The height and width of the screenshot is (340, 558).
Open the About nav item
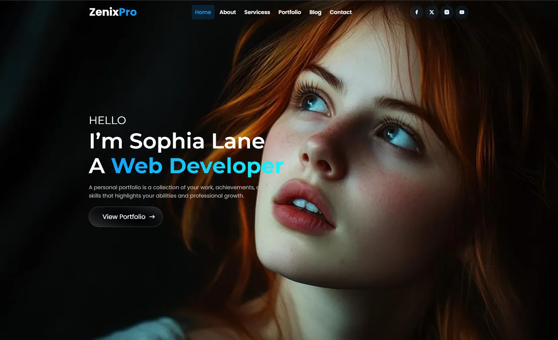[228, 12]
